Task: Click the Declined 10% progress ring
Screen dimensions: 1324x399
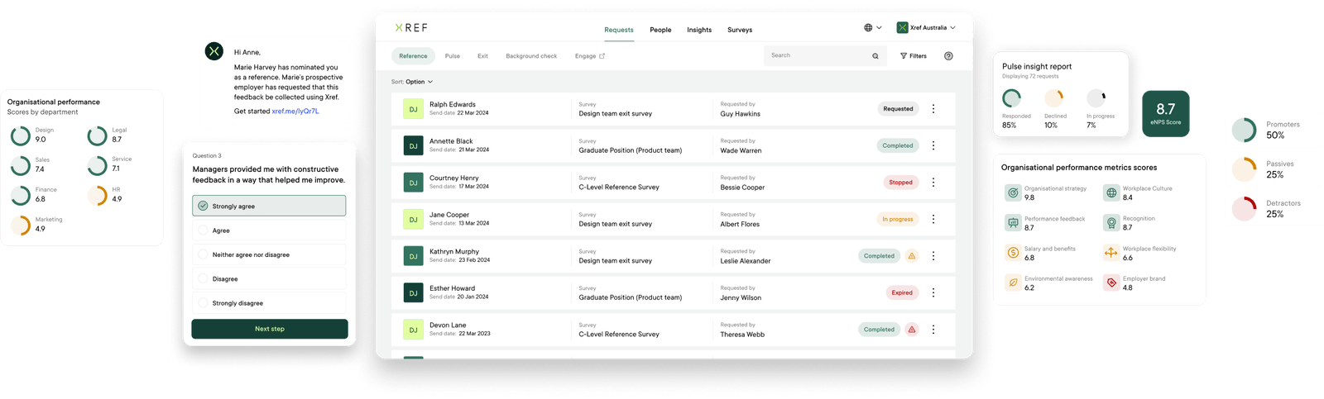Action: pos(1054,98)
